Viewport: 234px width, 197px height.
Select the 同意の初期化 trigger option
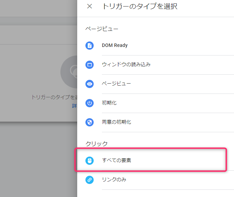point(155,122)
